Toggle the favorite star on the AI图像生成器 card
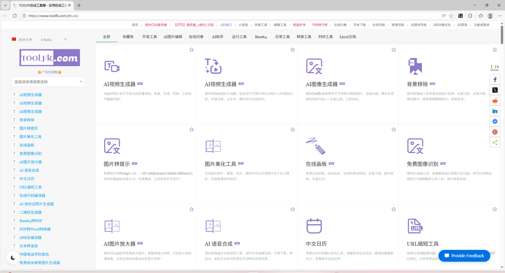 point(394,50)
